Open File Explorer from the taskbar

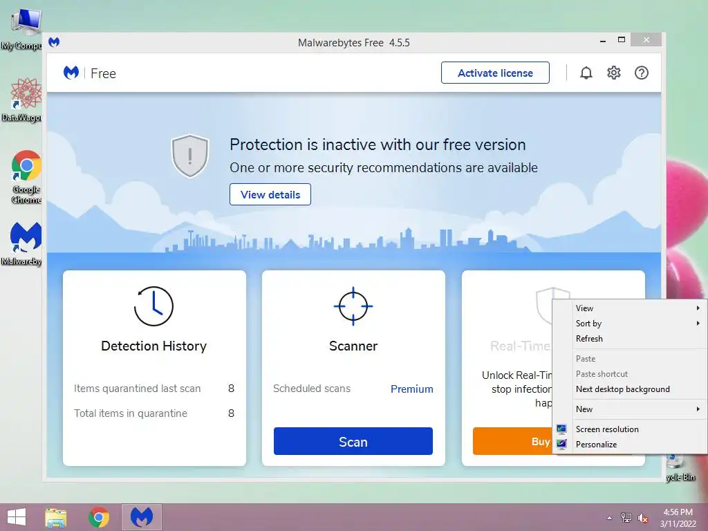click(56, 517)
